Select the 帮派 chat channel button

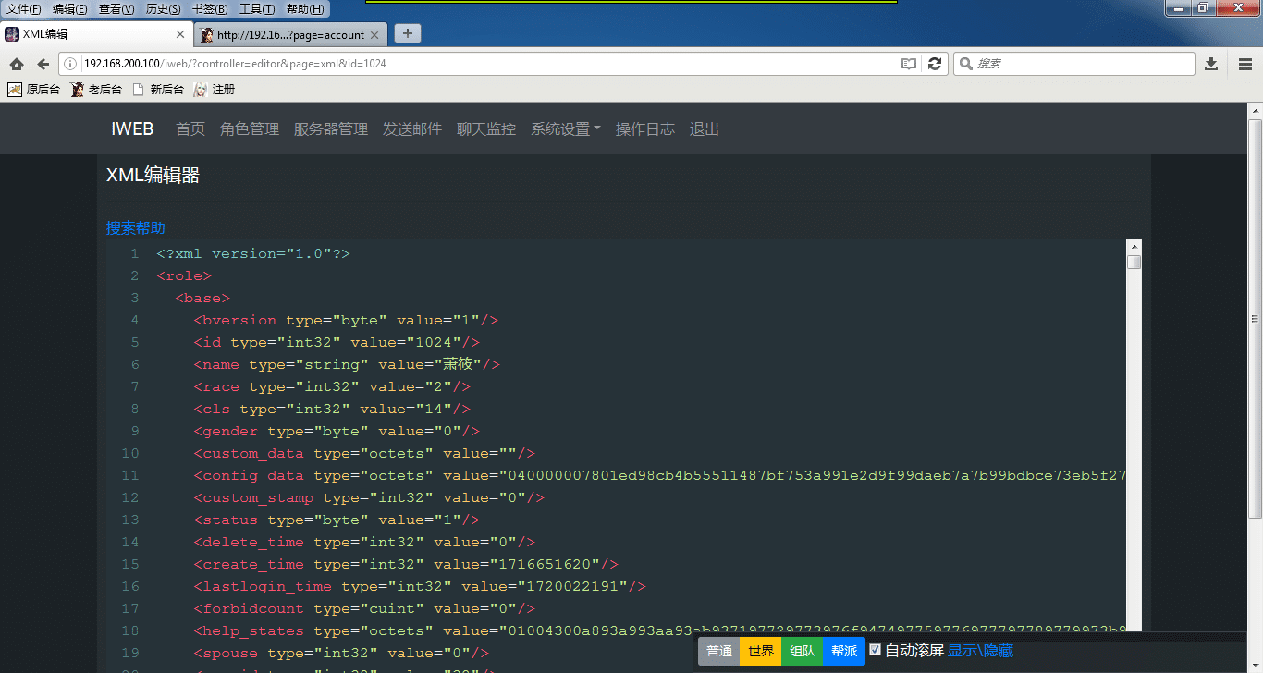coord(844,651)
